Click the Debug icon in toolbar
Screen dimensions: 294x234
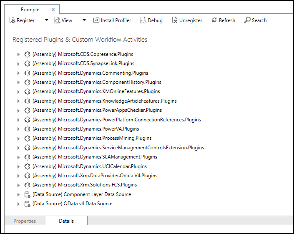point(143,20)
